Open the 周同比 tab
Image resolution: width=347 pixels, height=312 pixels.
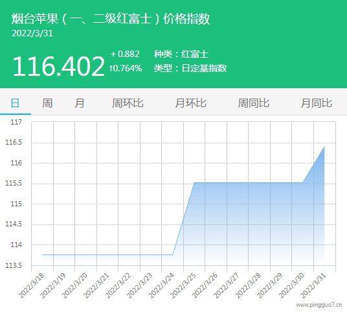(254, 103)
